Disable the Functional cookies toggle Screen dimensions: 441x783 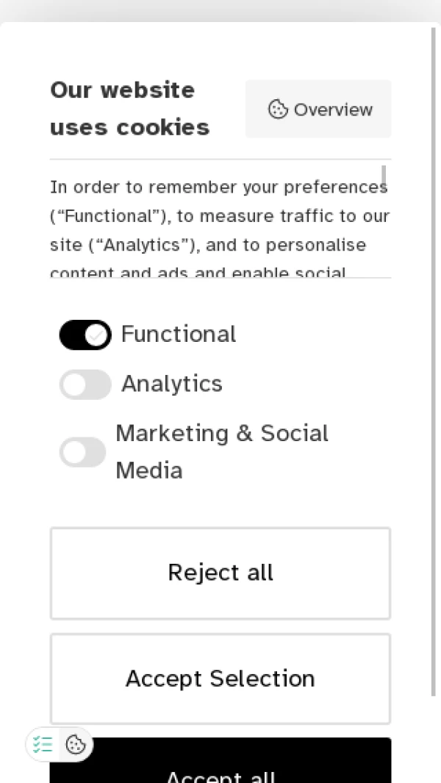coord(85,335)
